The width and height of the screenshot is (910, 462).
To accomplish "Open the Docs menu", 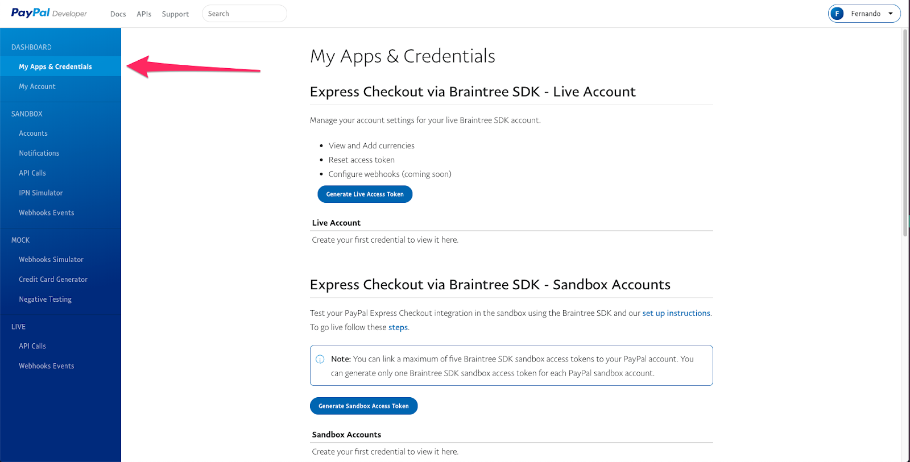I will click(x=118, y=14).
